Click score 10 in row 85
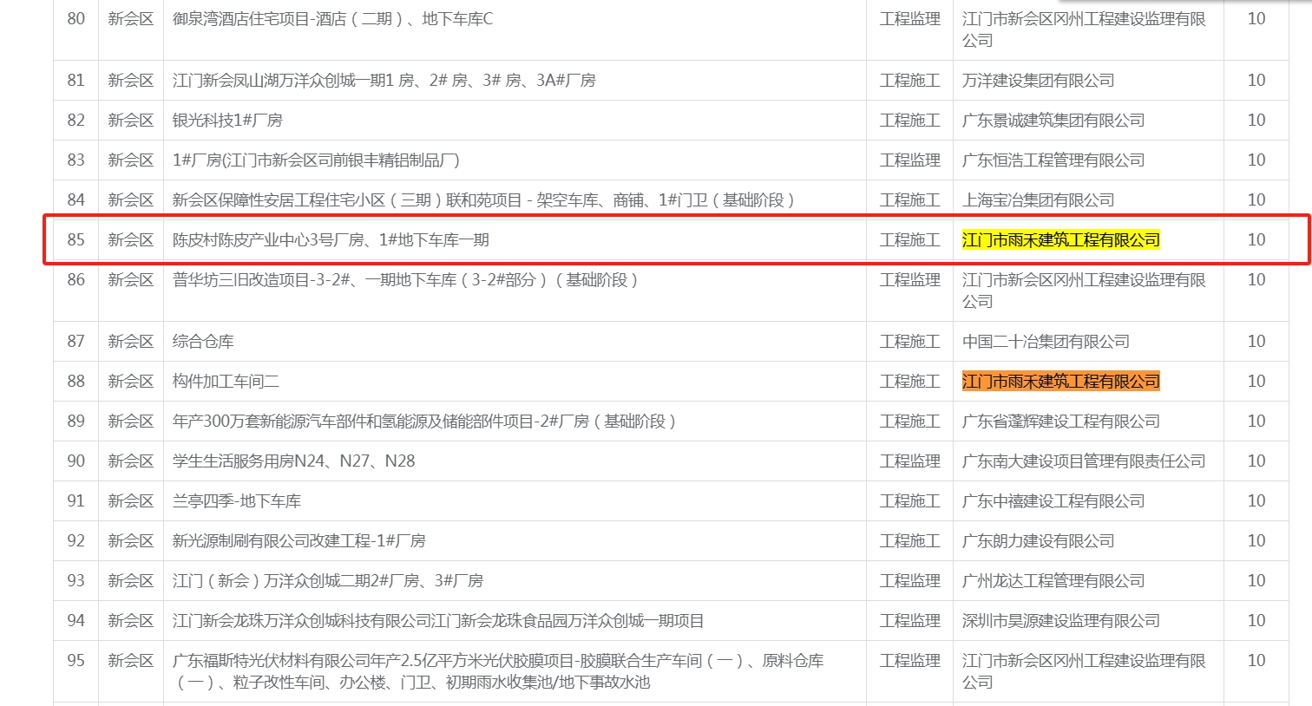1312x706 pixels. (1256, 240)
